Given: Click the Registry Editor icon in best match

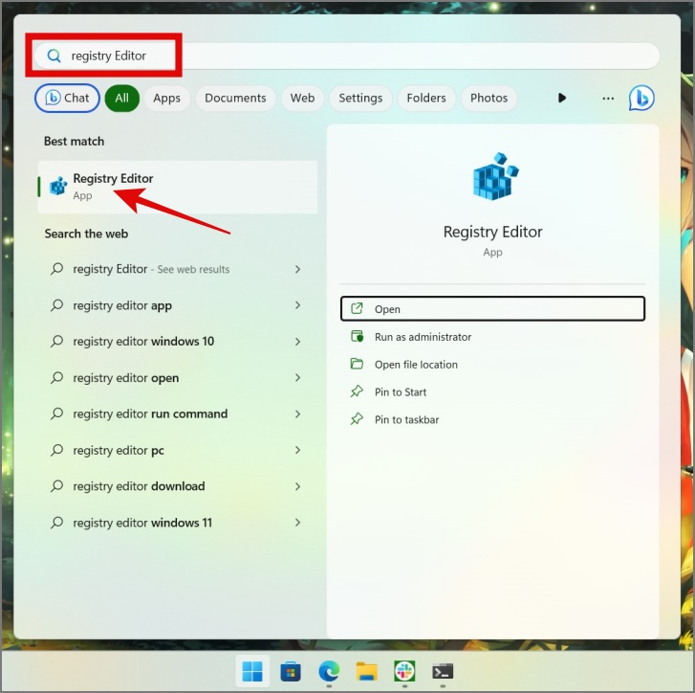Looking at the screenshot, I should pyautogui.click(x=58, y=186).
